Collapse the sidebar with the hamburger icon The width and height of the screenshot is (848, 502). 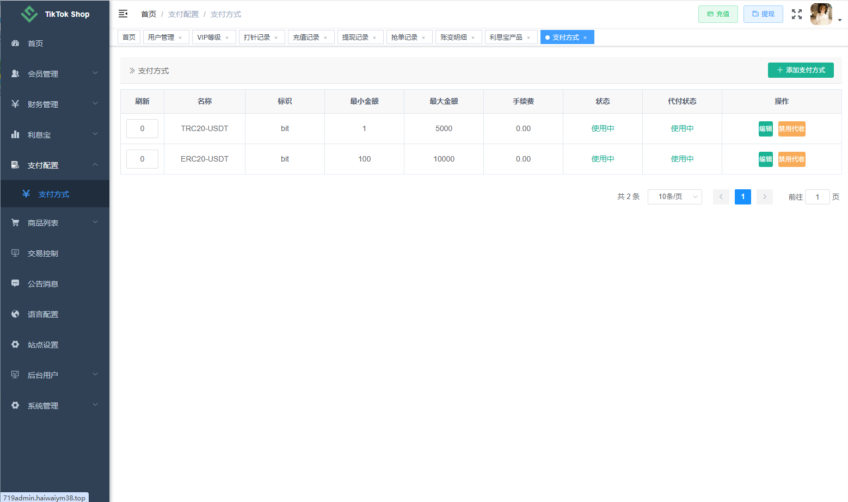[123, 14]
